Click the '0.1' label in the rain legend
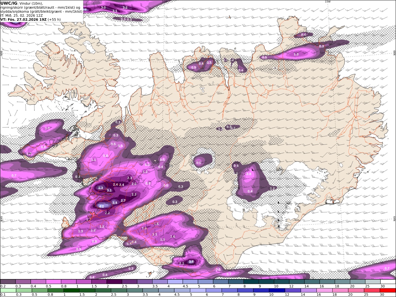The image size is (396, 297). [x=2, y=295]
